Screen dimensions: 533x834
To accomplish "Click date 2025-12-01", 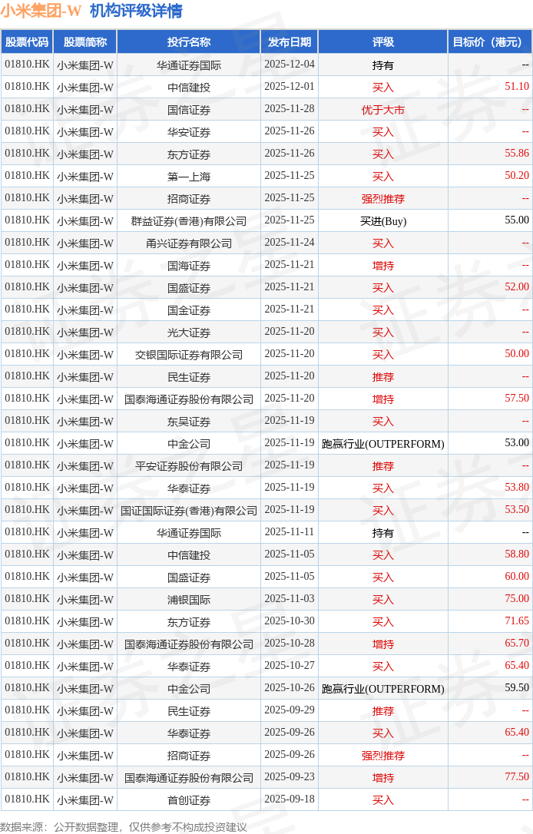I will 290,87.
